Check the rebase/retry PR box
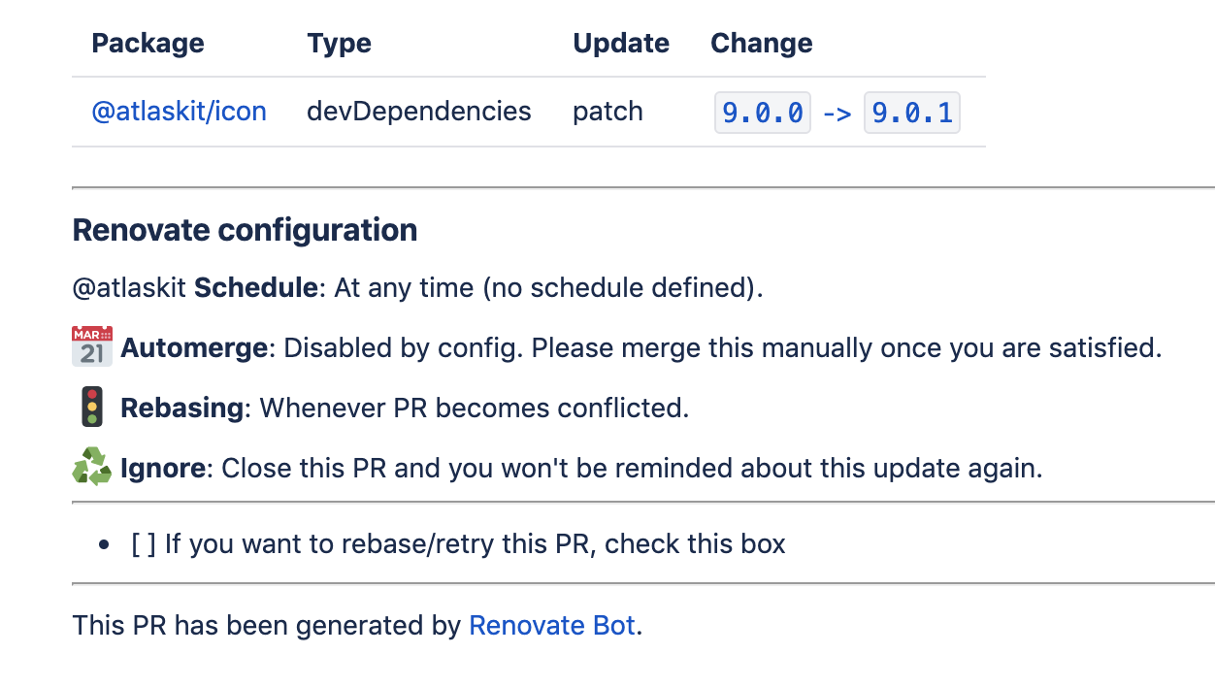Viewport: 1215px width, 687px height. 144,544
